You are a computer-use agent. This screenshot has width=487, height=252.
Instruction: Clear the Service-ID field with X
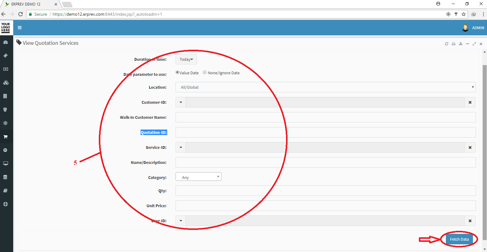click(470, 147)
